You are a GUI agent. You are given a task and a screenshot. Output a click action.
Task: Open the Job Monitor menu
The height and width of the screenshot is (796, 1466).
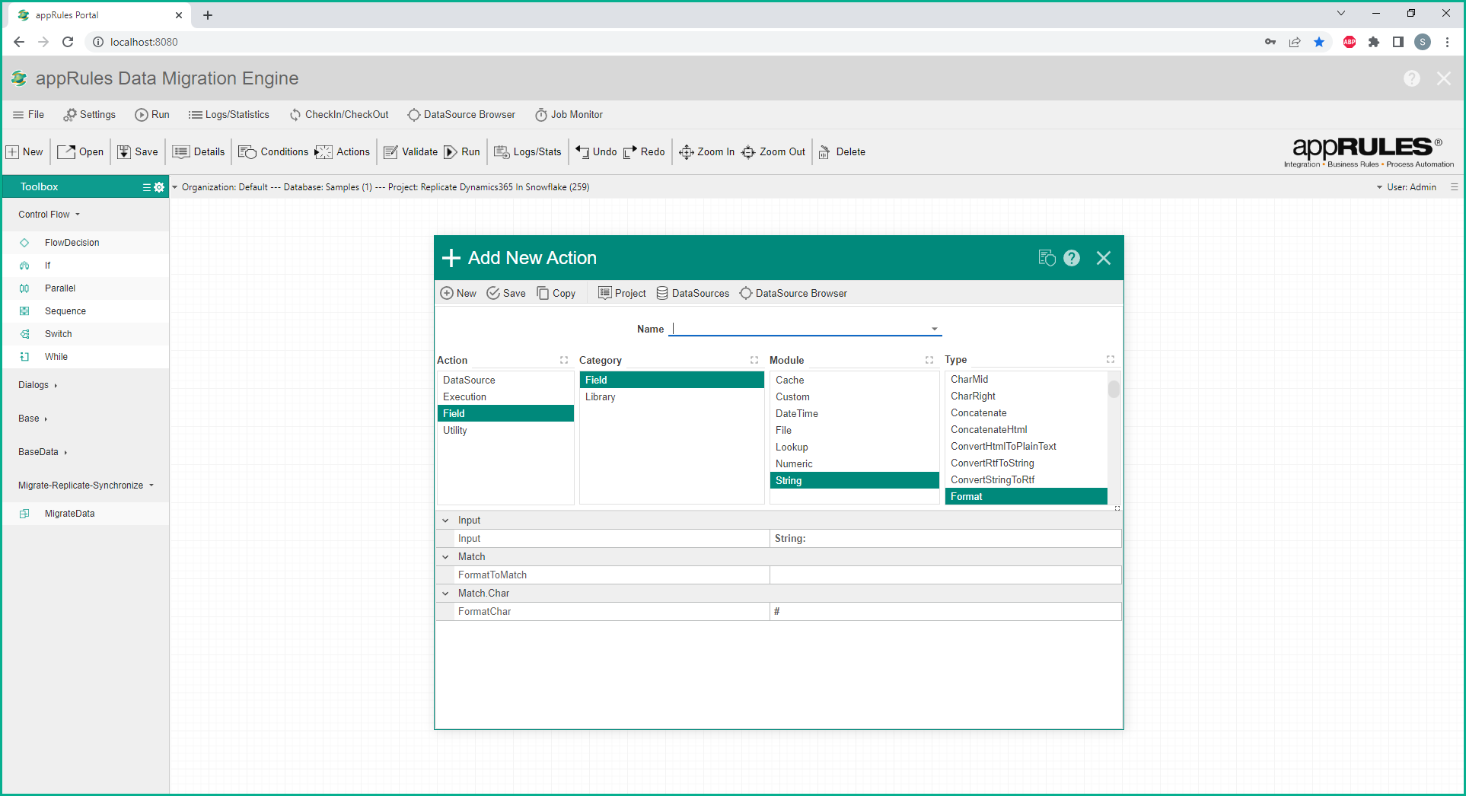[x=569, y=115]
